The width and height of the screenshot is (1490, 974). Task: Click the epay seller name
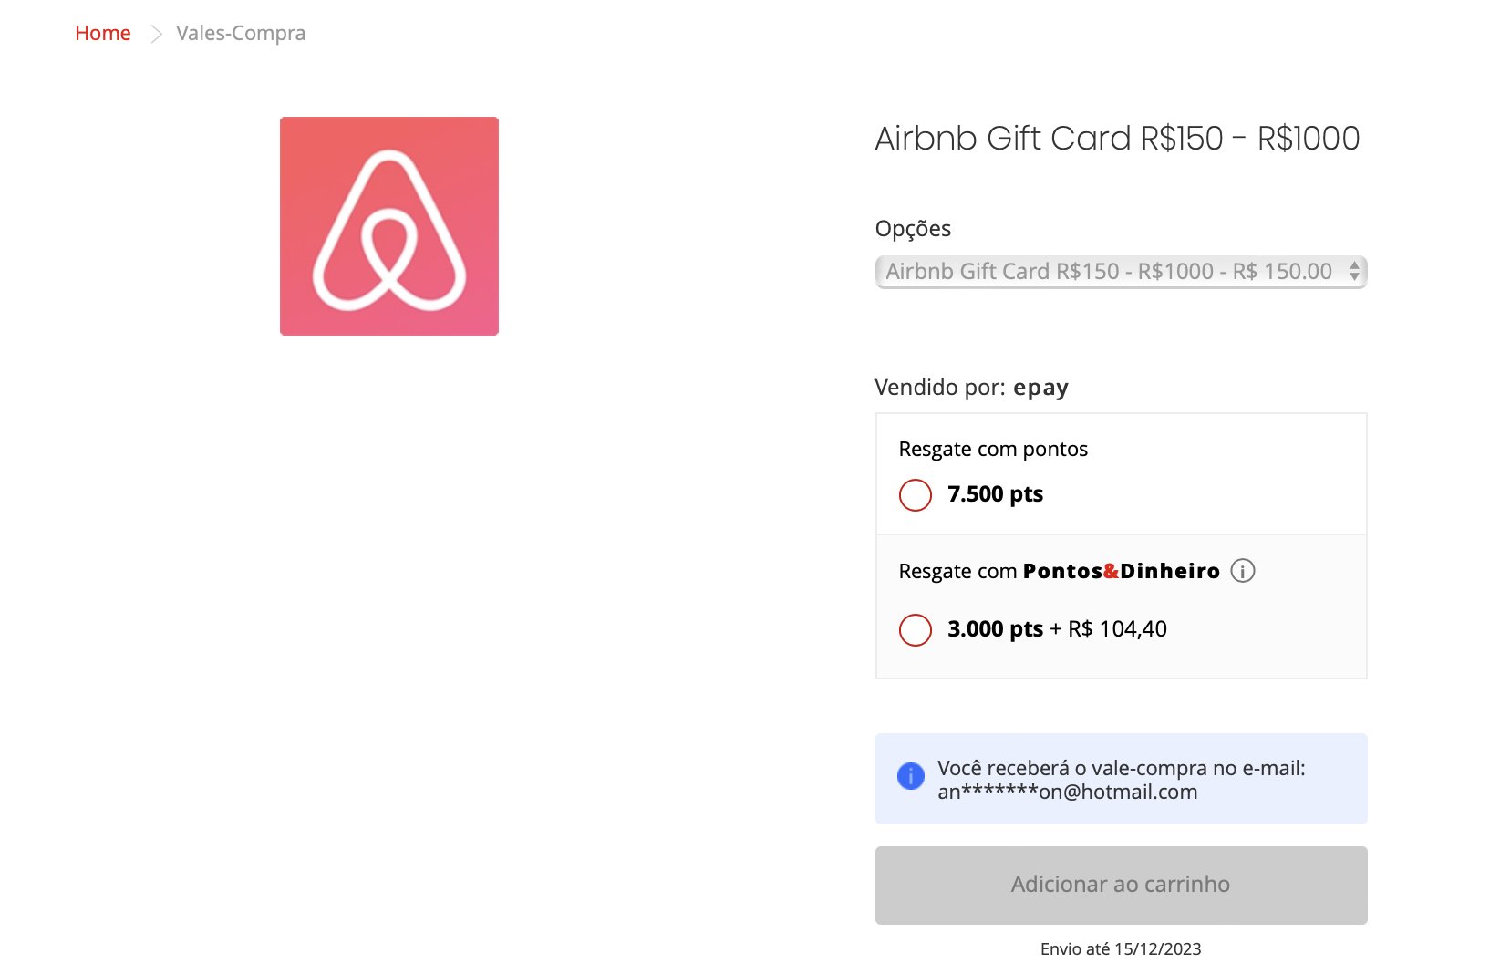(x=1040, y=389)
